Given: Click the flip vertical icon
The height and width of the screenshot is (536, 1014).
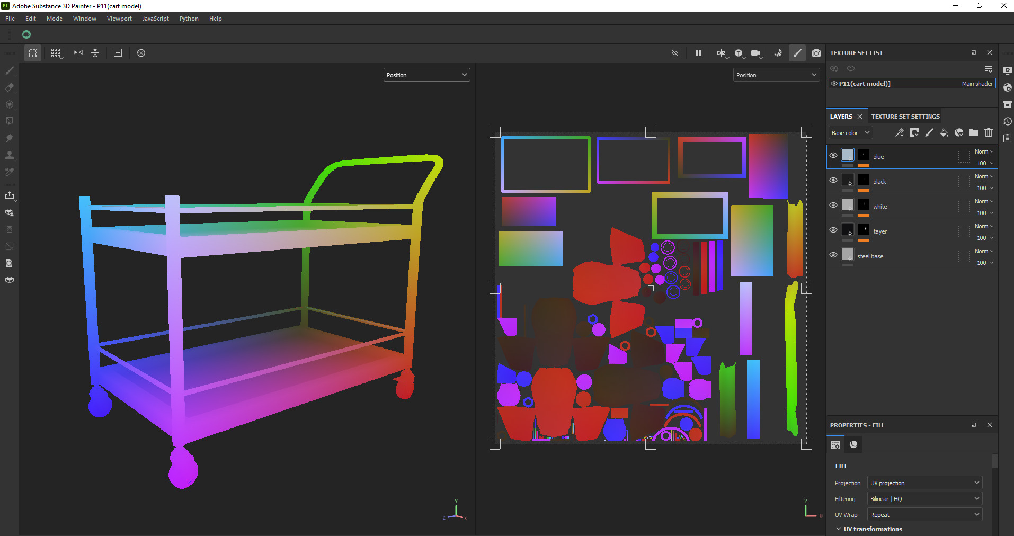Looking at the screenshot, I should (x=95, y=53).
